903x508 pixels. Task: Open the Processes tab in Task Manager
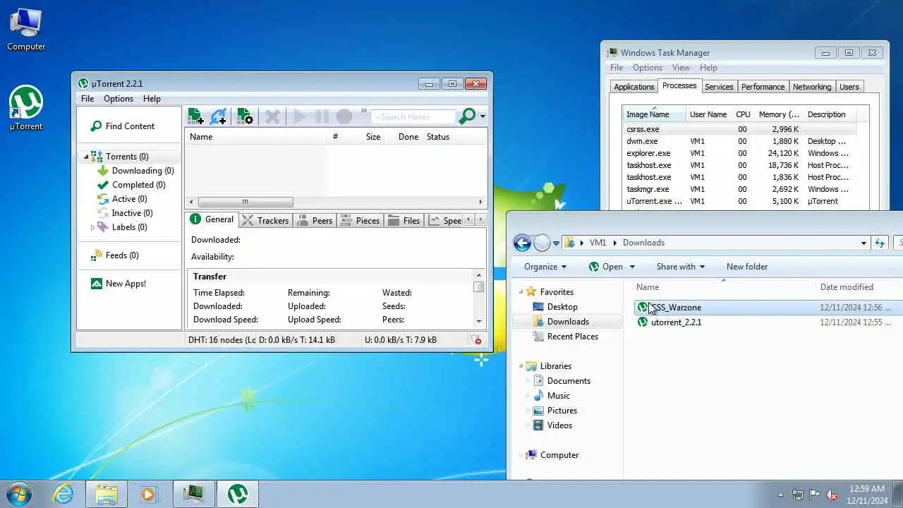[x=679, y=86]
